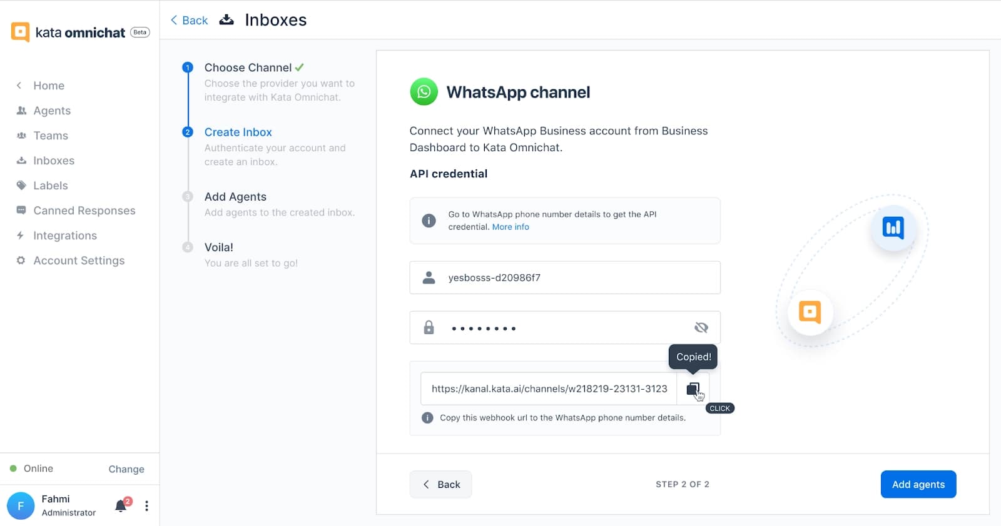
Task: Follow the More info link
Action: click(511, 227)
